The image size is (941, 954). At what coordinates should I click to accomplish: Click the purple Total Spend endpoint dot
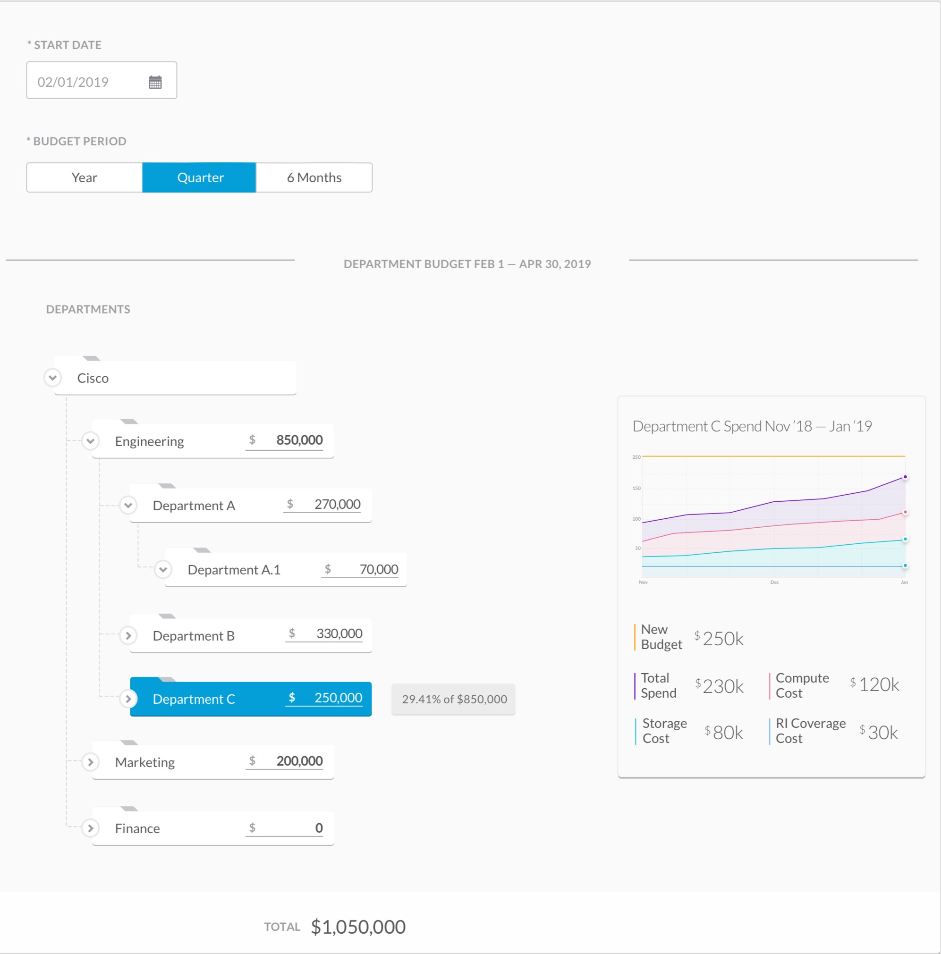coord(905,477)
